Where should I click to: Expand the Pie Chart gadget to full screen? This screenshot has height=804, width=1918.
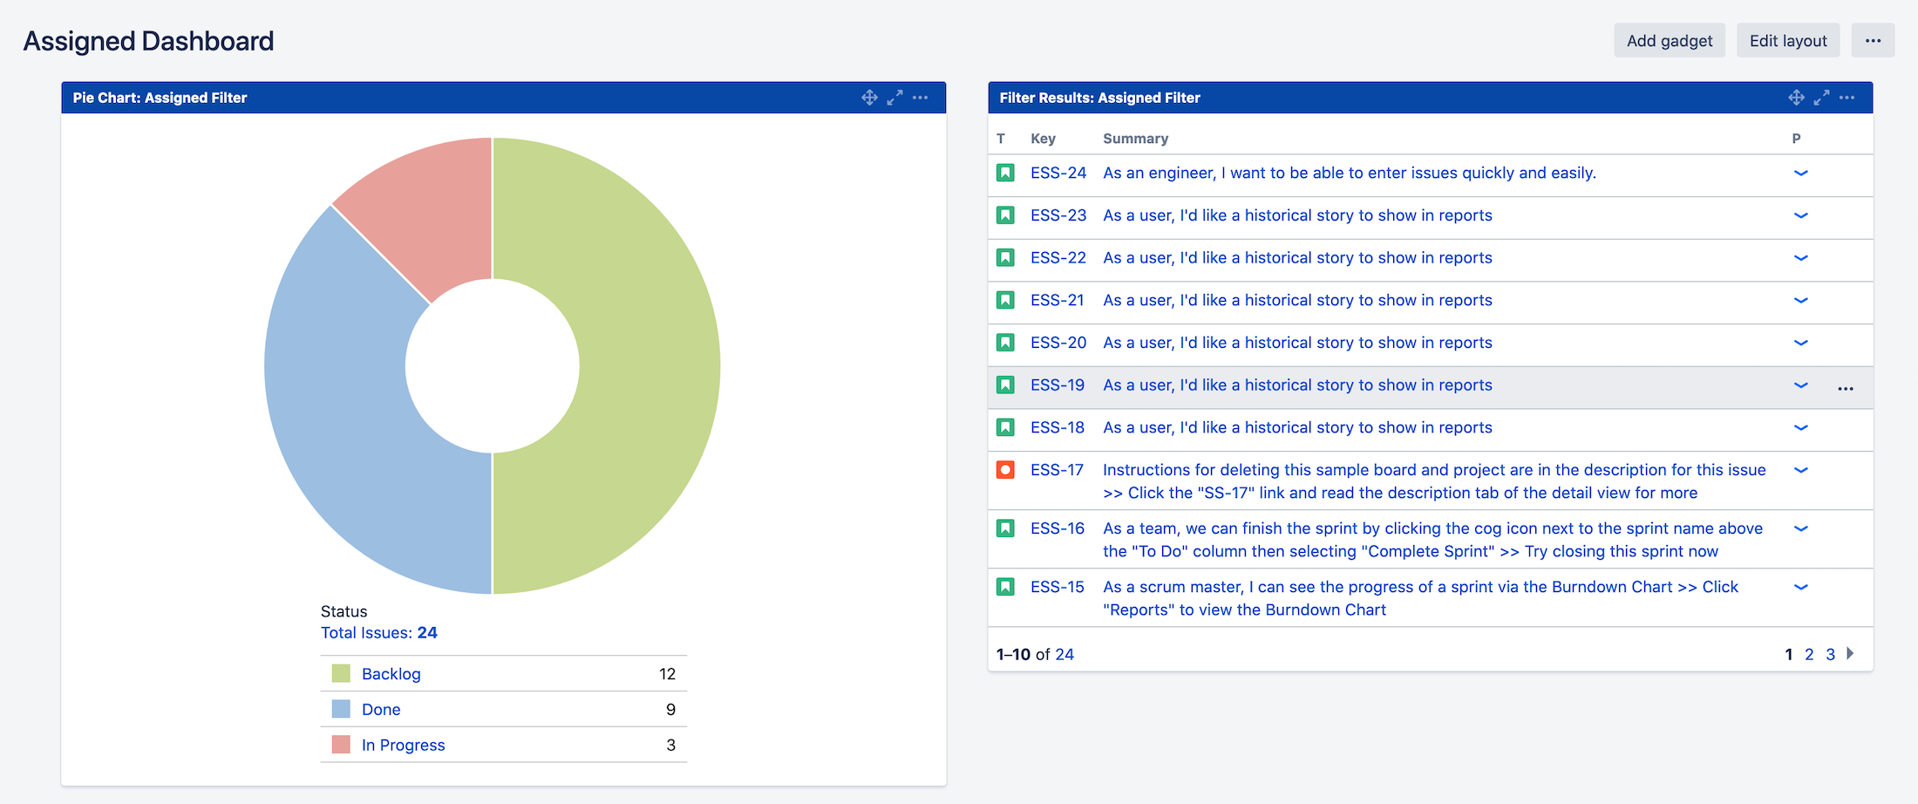[x=894, y=98]
